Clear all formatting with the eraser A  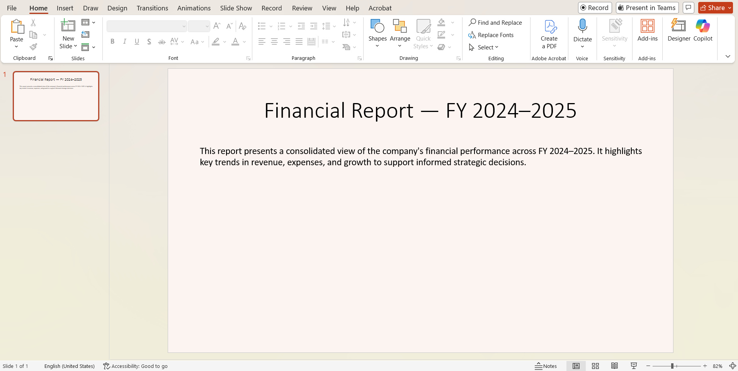point(243,26)
